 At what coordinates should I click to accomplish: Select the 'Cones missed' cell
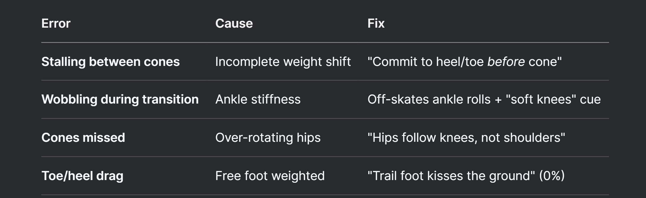(83, 138)
